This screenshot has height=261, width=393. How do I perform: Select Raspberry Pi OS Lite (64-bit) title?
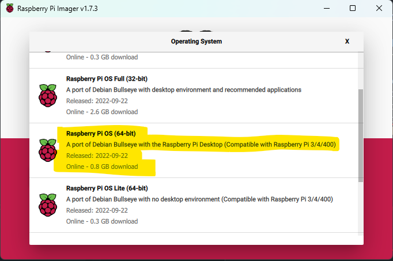(107, 188)
